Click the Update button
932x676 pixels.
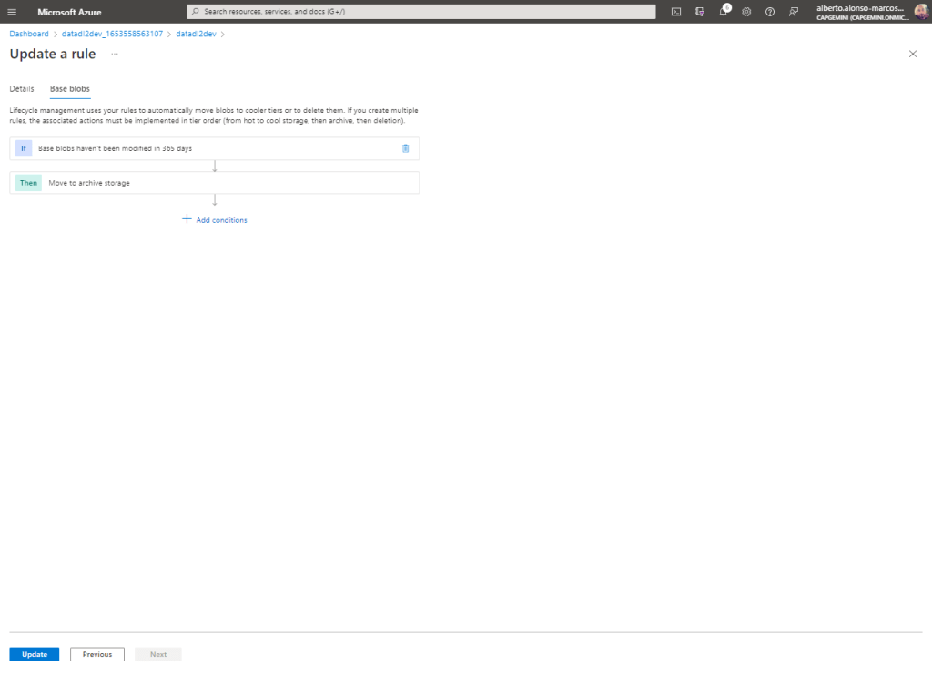(35, 654)
